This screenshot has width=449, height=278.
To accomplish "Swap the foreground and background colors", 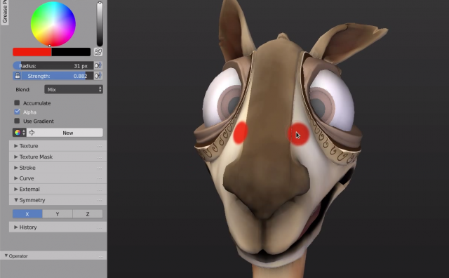I will [98, 52].
